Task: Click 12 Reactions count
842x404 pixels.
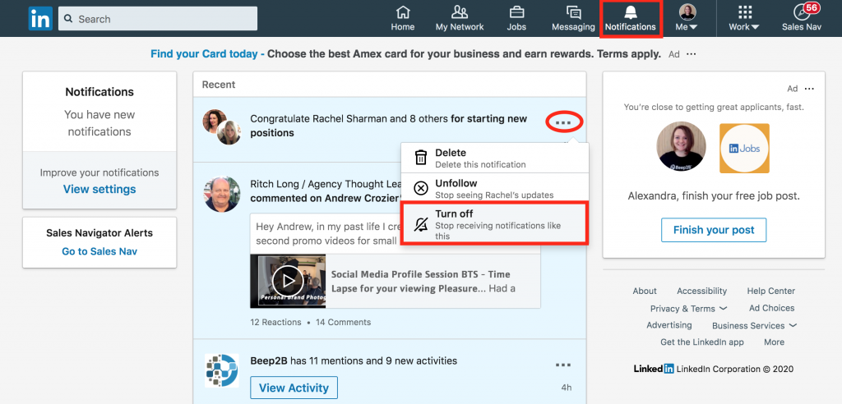Action: pyautogui.click(x=275, y=323)
